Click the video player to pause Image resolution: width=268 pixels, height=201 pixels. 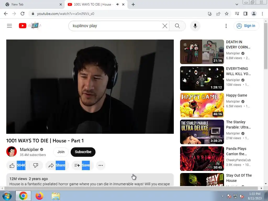90,86
